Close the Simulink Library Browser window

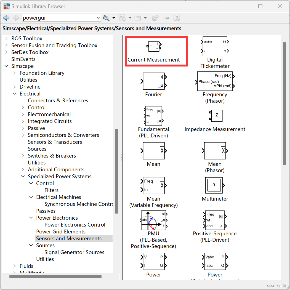click(x=280, y=6)
